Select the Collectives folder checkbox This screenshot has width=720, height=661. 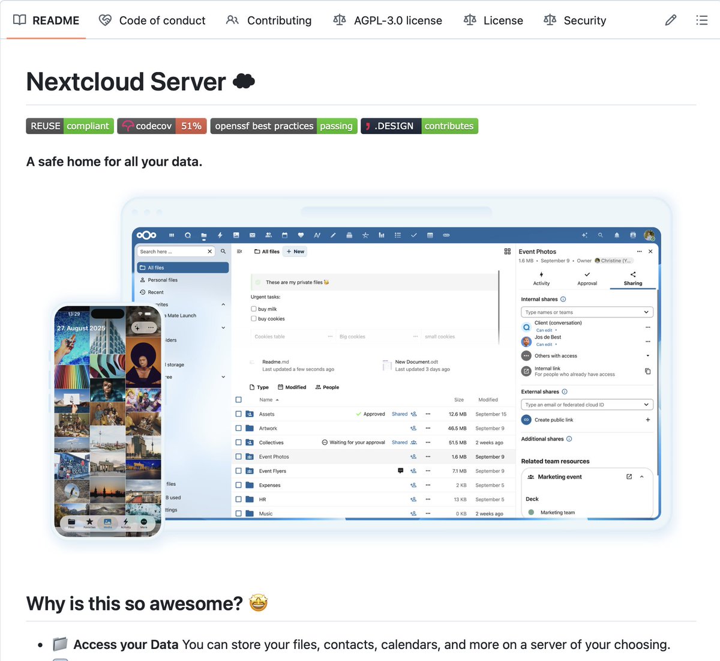click(239, 442)
